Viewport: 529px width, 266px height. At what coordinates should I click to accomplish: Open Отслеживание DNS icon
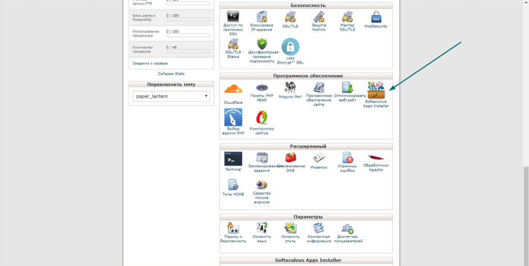click(x=290, y=158)
